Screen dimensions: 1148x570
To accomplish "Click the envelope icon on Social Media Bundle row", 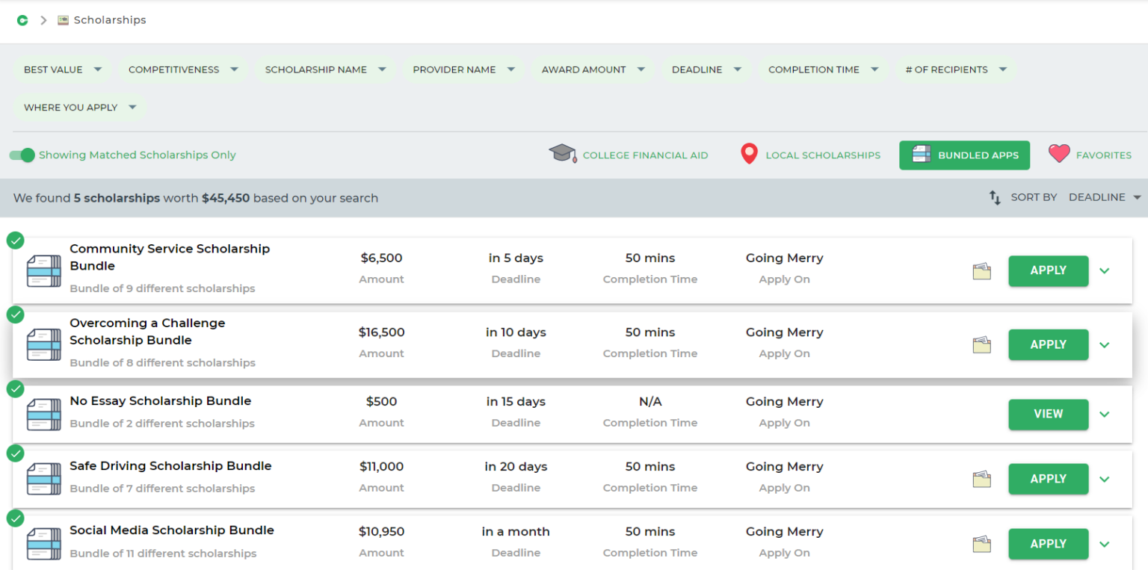I will 981,545.
